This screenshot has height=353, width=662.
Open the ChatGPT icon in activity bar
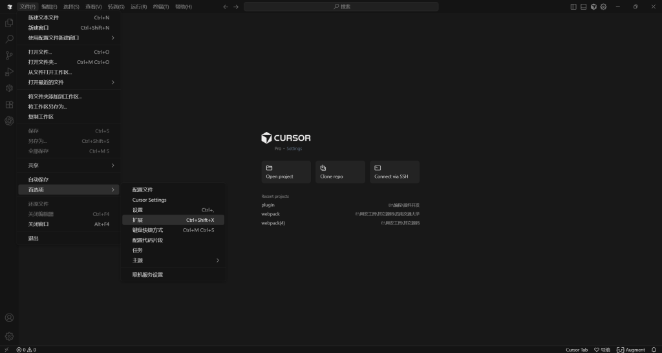tap(9, 121)
